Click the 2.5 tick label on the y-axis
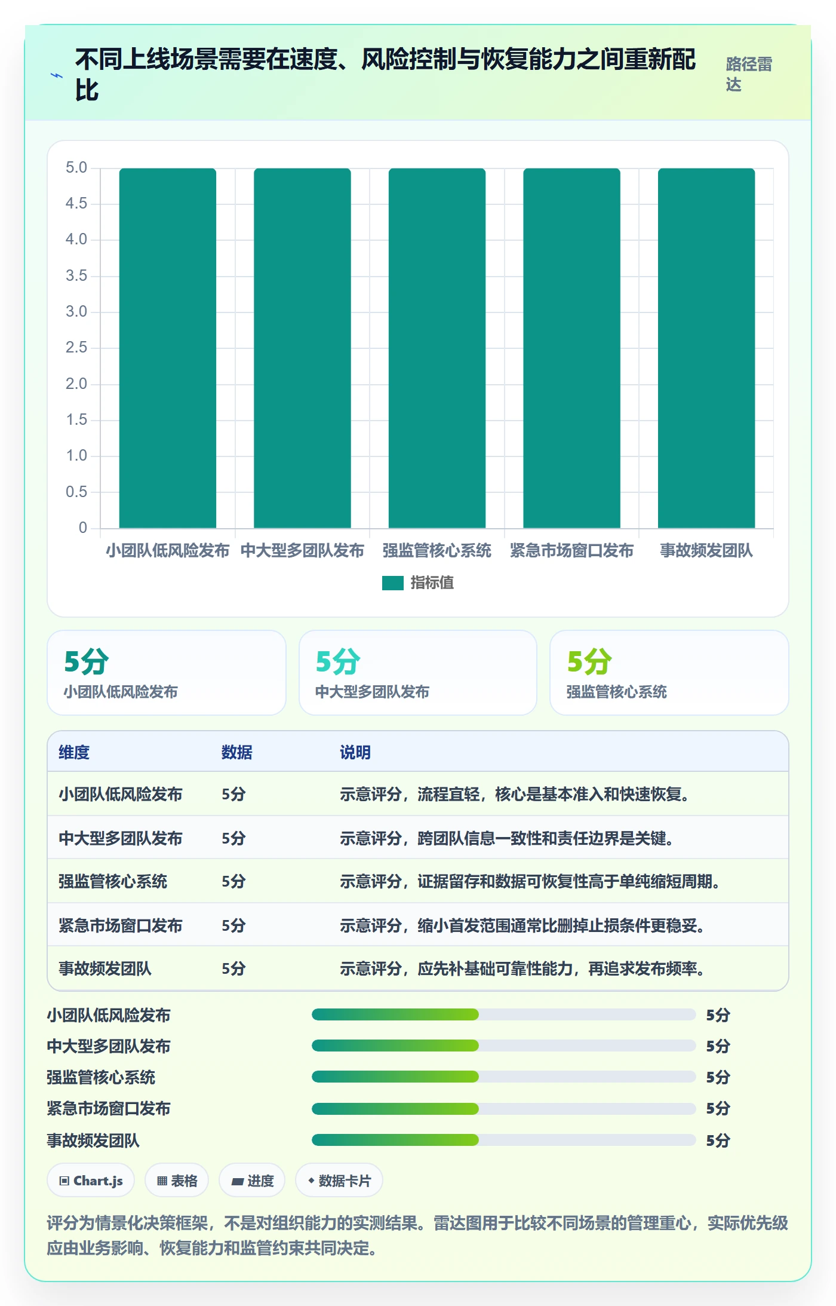The width and height of the screenshot is (836, 1306). tap(76, 347)
